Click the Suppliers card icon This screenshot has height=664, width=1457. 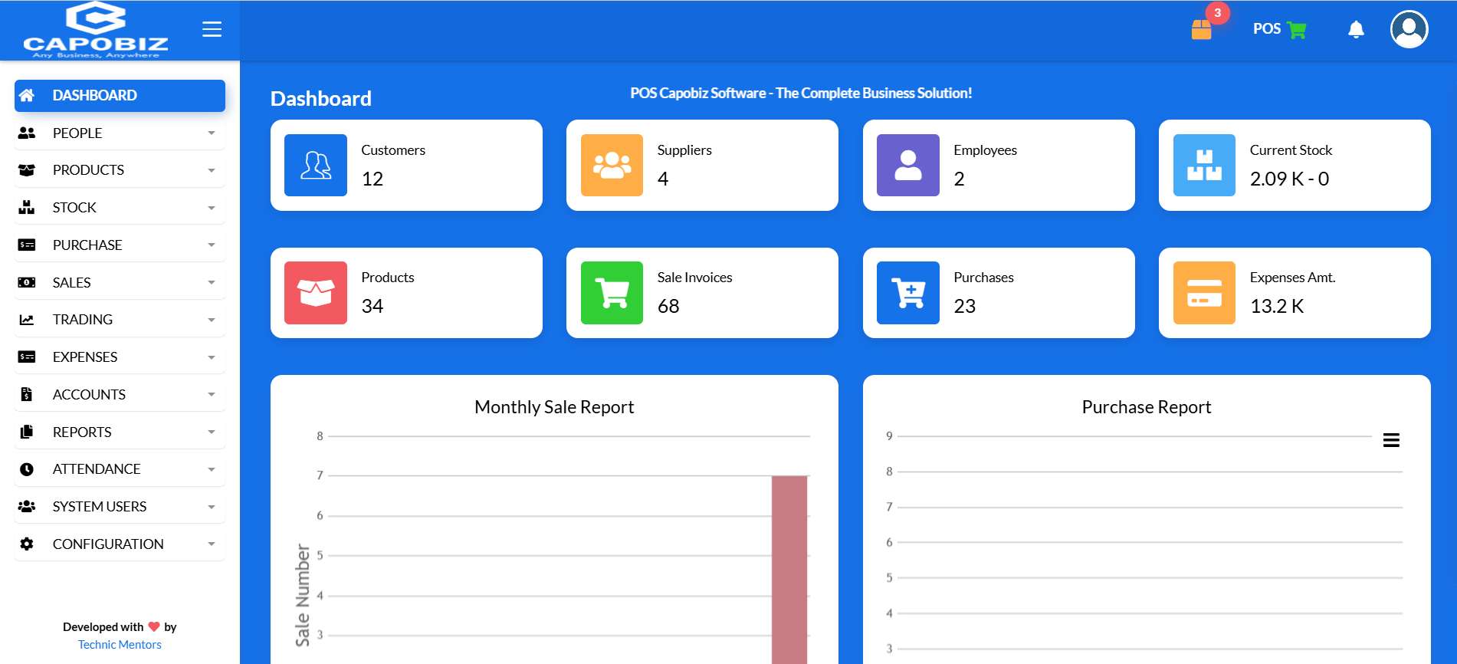pyautogui.click(x=612, y=165)
